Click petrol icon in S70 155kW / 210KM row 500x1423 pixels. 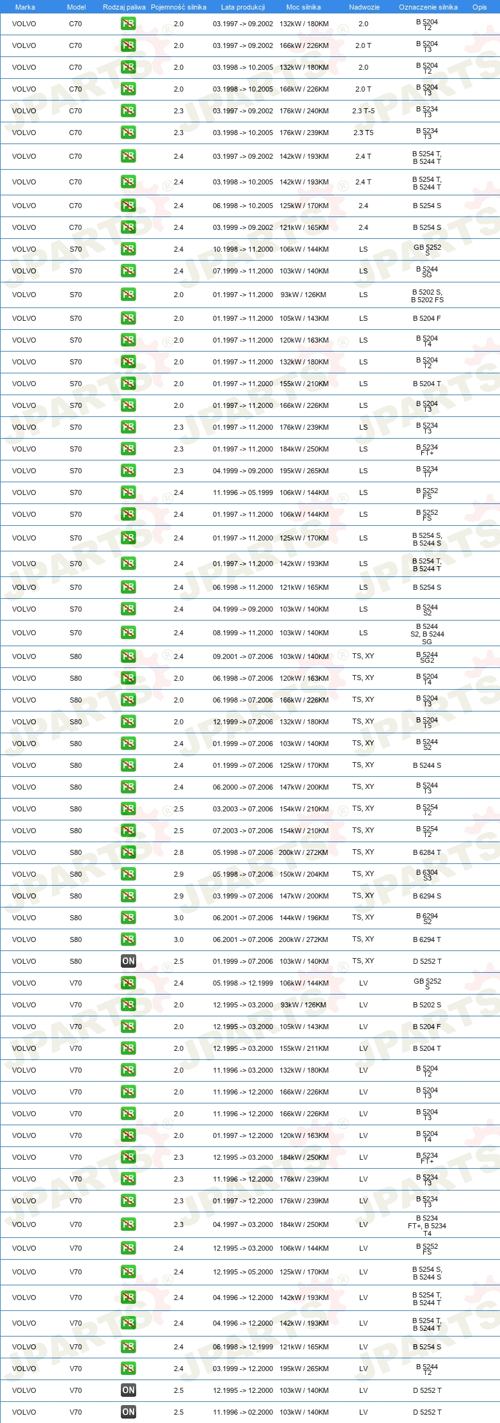[128, 384]
